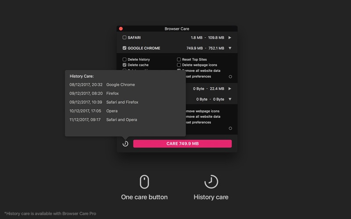Screen dimensions: 351x219
Task: Select the 09/12/2017, 08:20 Firefox entry
Action: 94,93
